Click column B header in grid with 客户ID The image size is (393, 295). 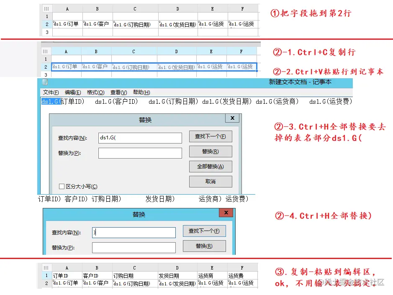coord(97,268)
